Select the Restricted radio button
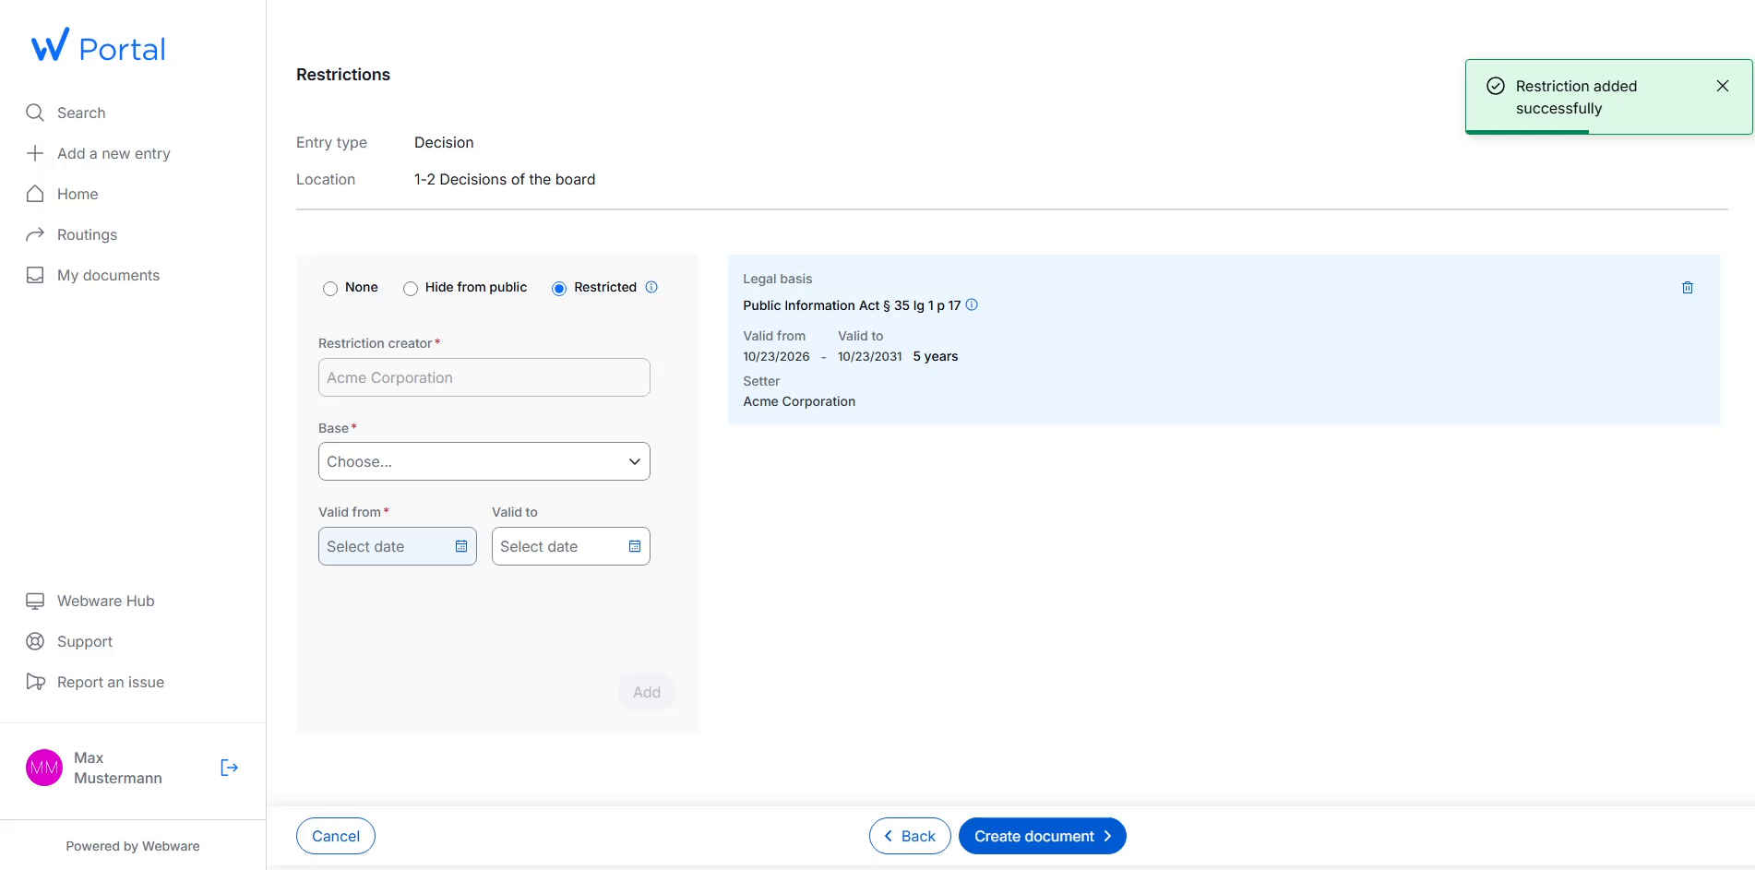Image resolution: width=1755 pixels, height=870 pixels. coord(559,289)
